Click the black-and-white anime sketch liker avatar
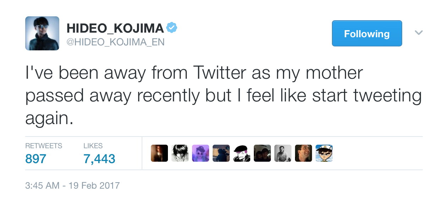Image resolution: width=448 pixels, height=200 pixels. 180,153
